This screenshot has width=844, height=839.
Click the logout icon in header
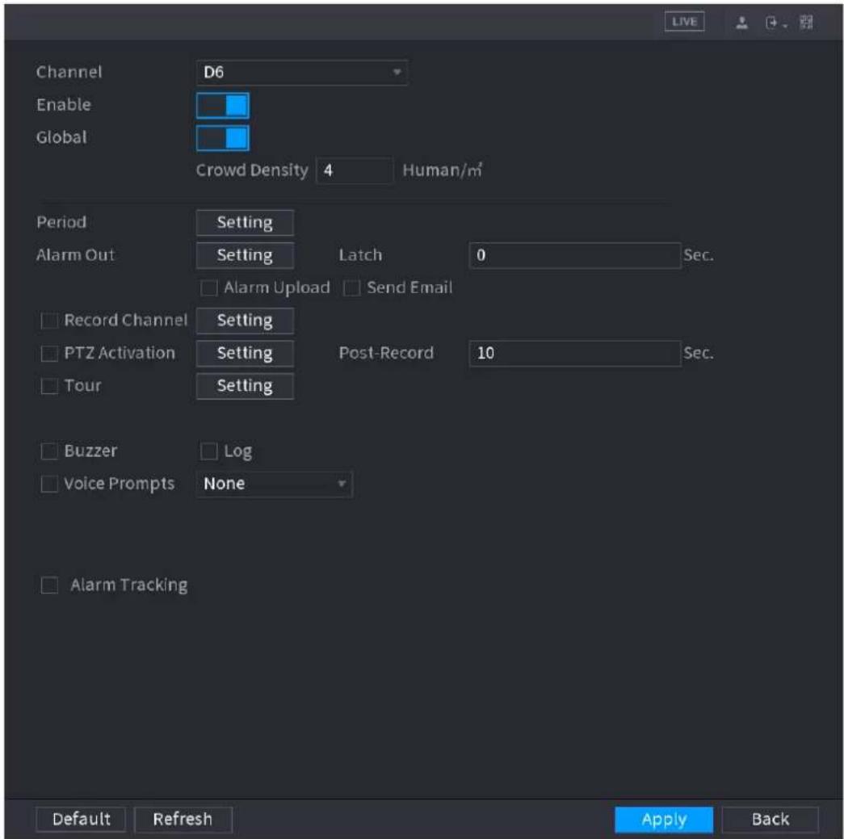coord(774,23)
